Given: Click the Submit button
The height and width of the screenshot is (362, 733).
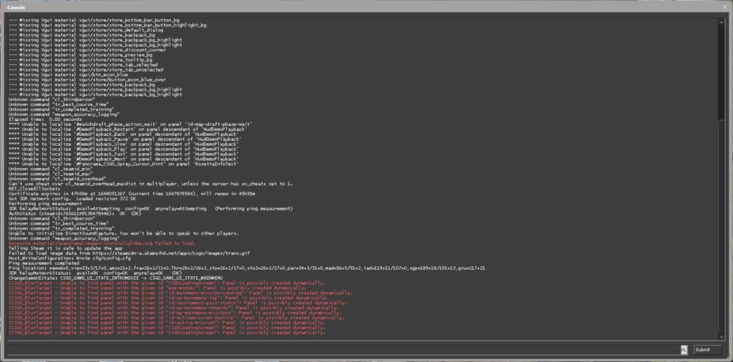Looking at the screenshot, I should pos(707,350).
